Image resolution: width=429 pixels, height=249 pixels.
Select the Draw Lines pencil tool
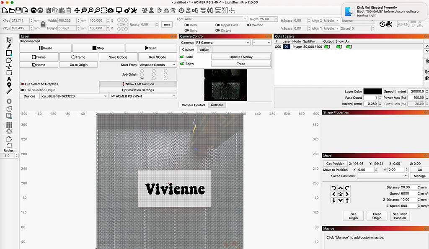9,46
